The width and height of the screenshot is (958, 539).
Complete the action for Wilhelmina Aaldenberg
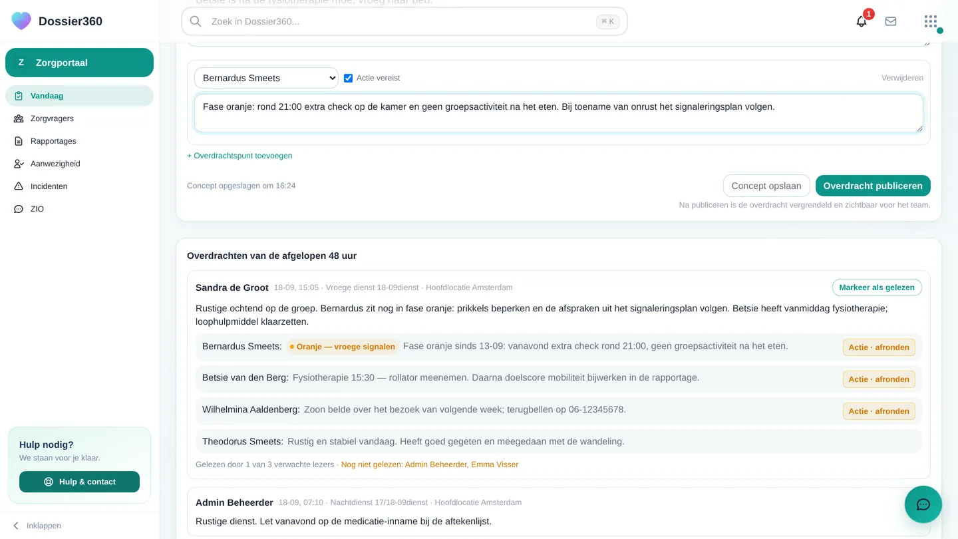coord(879,411)
